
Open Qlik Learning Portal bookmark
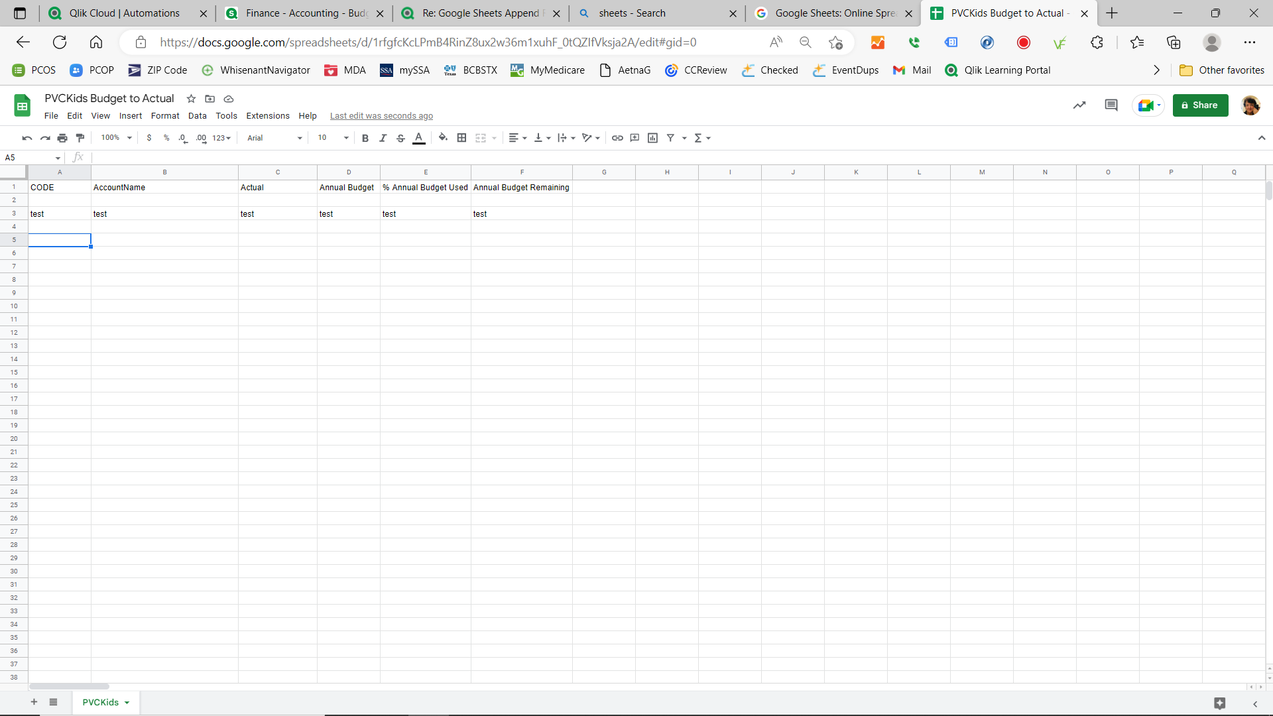click(x=998, y=70)
